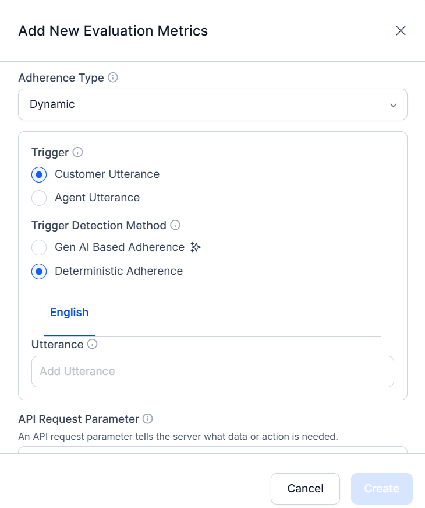Click the sparkle icon after Gen AI Based Adherence
The image size is (425, 508).
[x=196, y=247]
